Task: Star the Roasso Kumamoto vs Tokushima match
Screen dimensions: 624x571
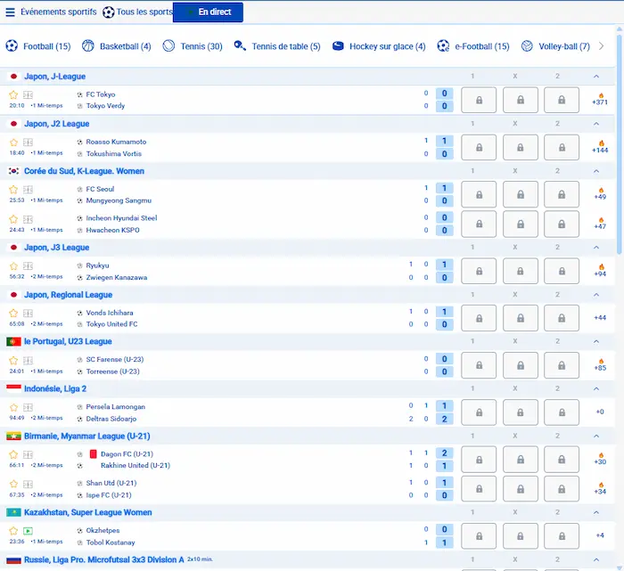Action: point(13,142)
